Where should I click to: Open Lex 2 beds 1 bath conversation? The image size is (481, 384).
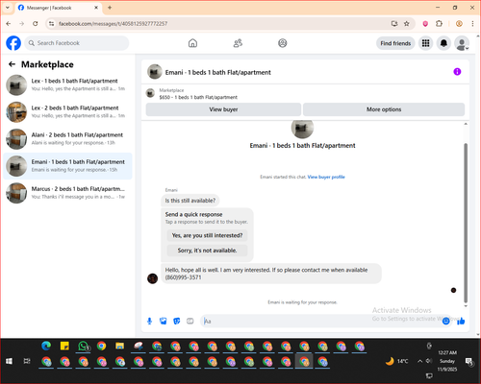click(67, 112)
